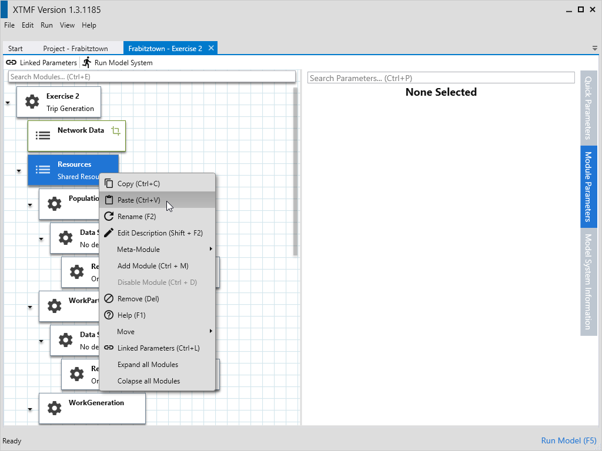602x451 pixels.
Task: Switch to Project - Frabitztown tab
Action: tap(75, 49)
